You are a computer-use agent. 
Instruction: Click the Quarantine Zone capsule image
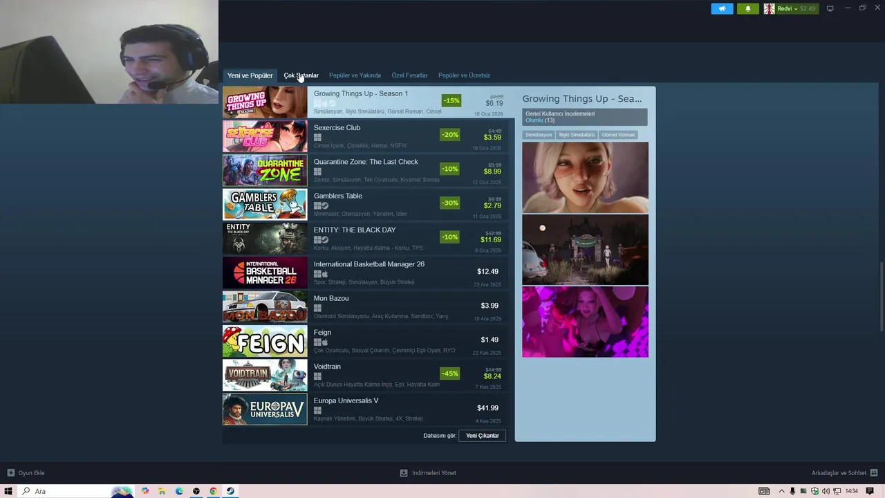(265, 170)
